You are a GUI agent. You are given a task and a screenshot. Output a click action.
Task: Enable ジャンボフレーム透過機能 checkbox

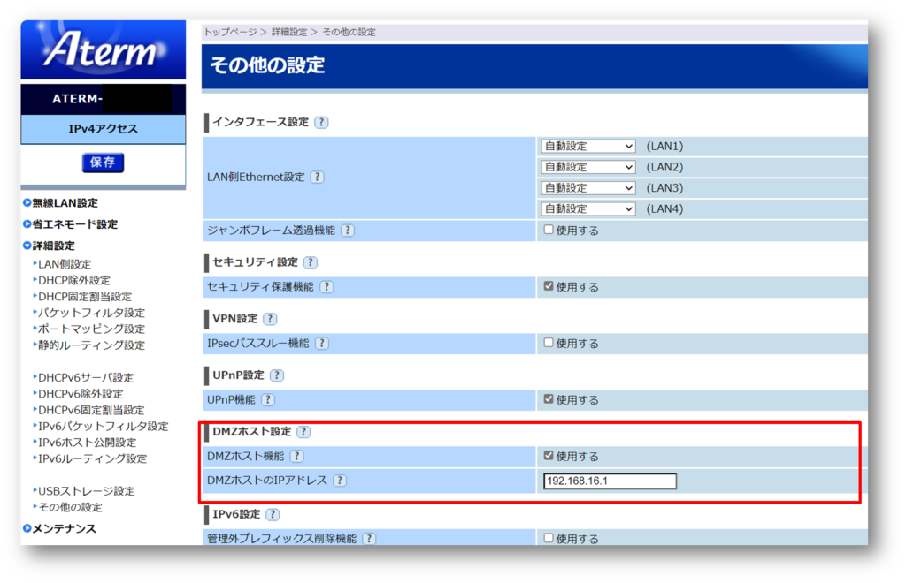coord(549,230)
